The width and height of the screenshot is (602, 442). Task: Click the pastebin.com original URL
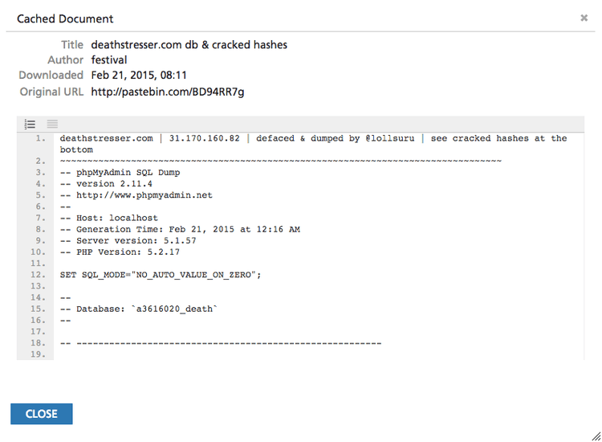point(167,92)
